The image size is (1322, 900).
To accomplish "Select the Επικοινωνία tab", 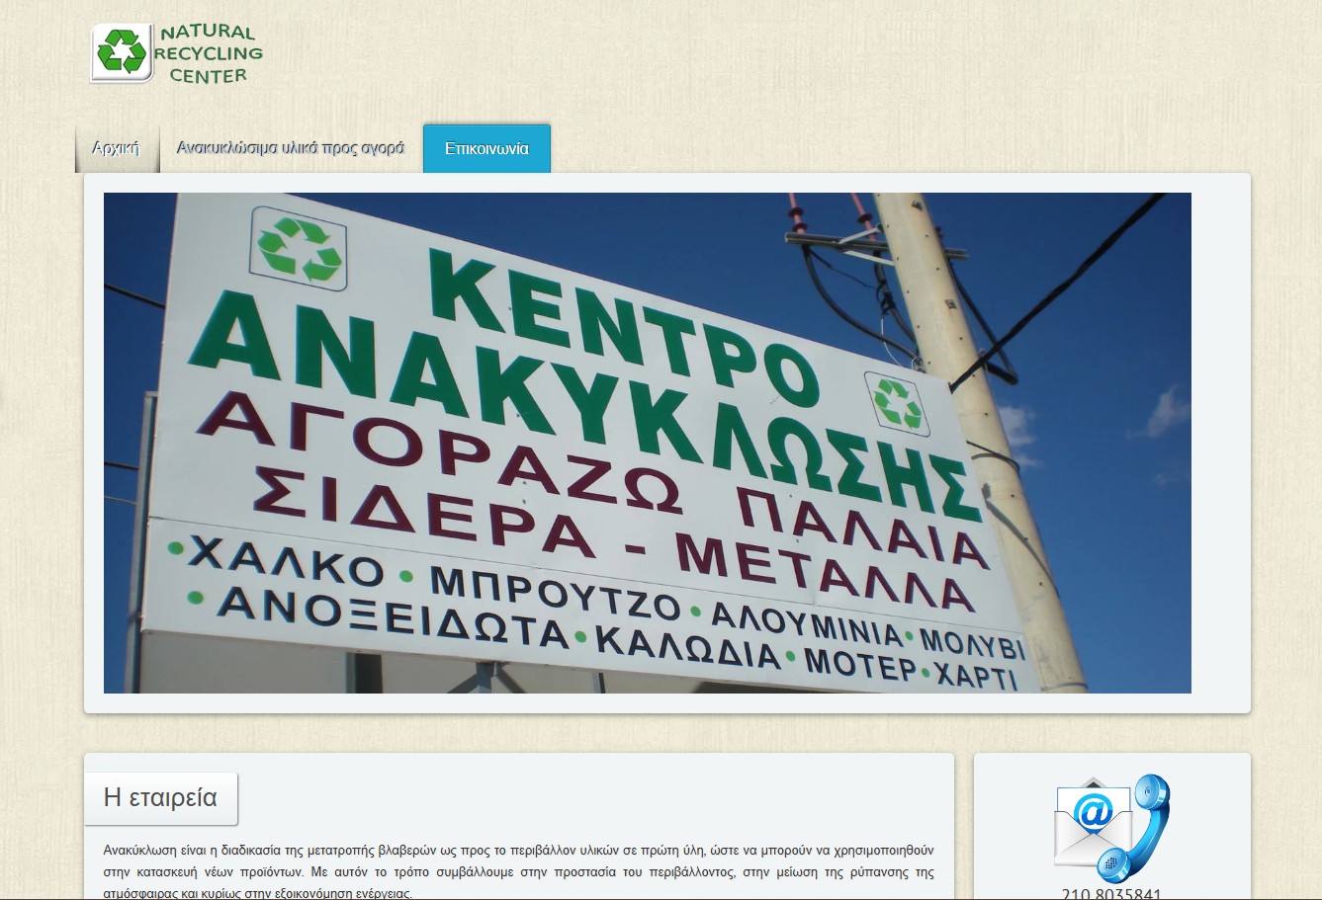I will tap(486, 149).
